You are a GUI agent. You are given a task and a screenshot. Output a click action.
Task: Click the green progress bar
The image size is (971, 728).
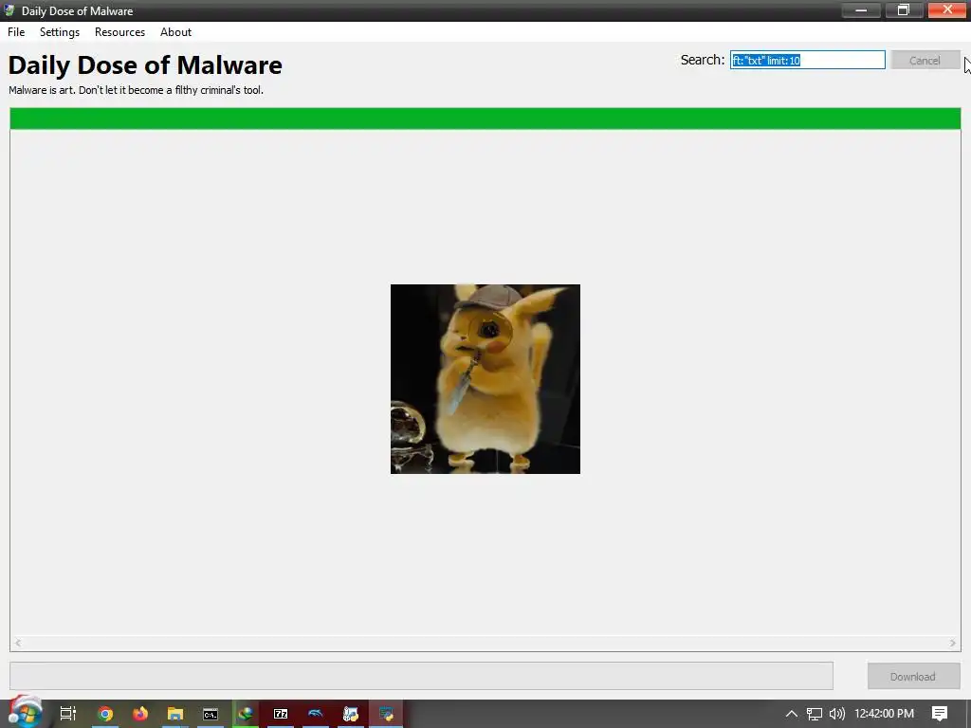tap(485, 118)
